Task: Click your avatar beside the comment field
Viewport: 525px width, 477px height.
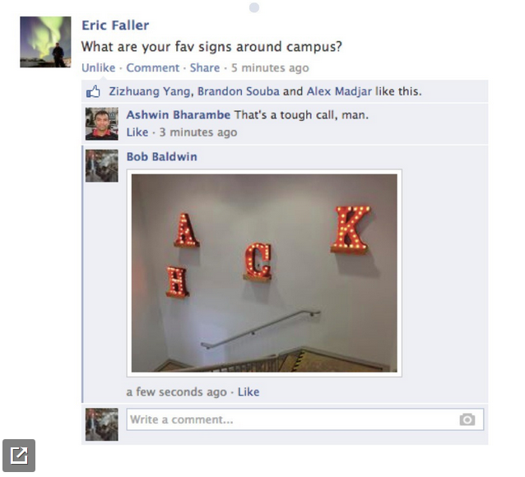Action: pos(102,424)
